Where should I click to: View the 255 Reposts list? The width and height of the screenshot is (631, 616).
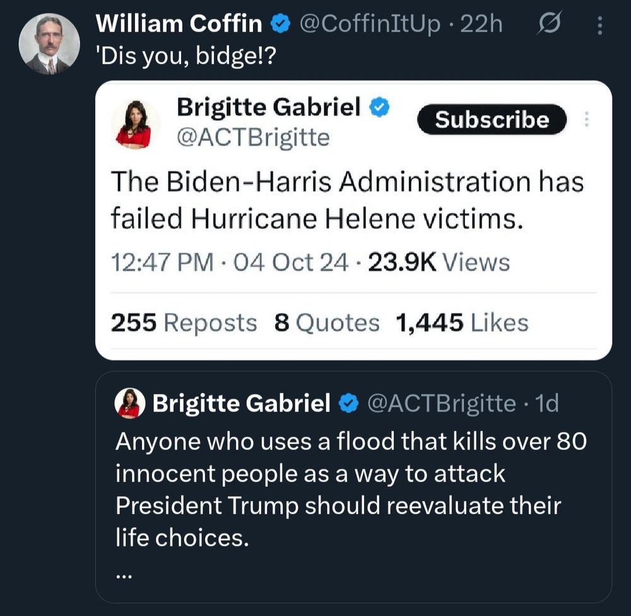click(184, 323)
